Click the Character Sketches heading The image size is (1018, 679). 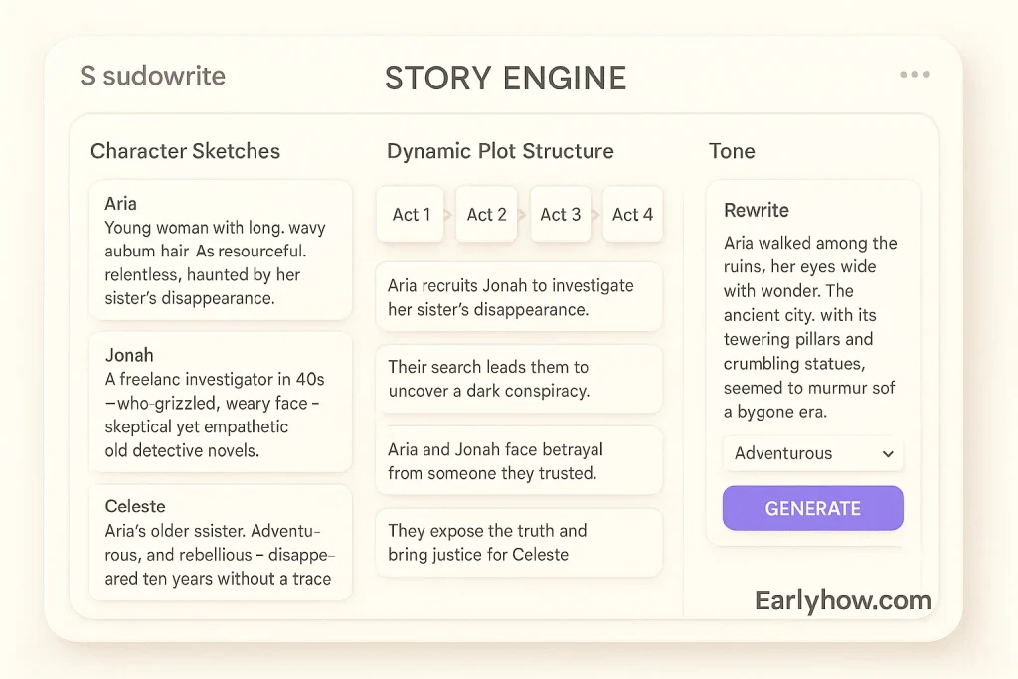click(185, 151)
